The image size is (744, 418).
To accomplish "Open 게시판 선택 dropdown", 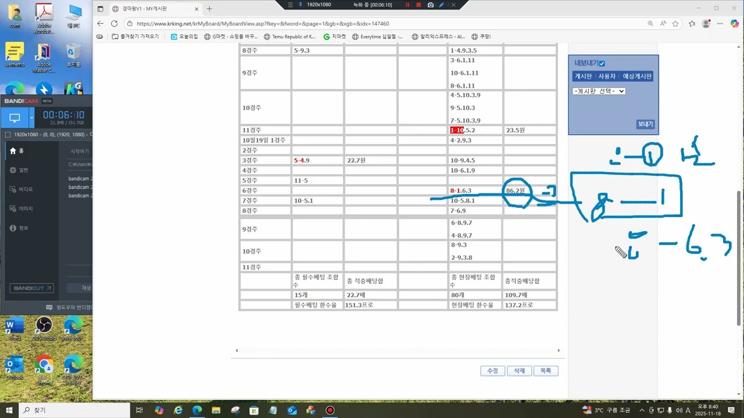I will [x=599, y=91].
